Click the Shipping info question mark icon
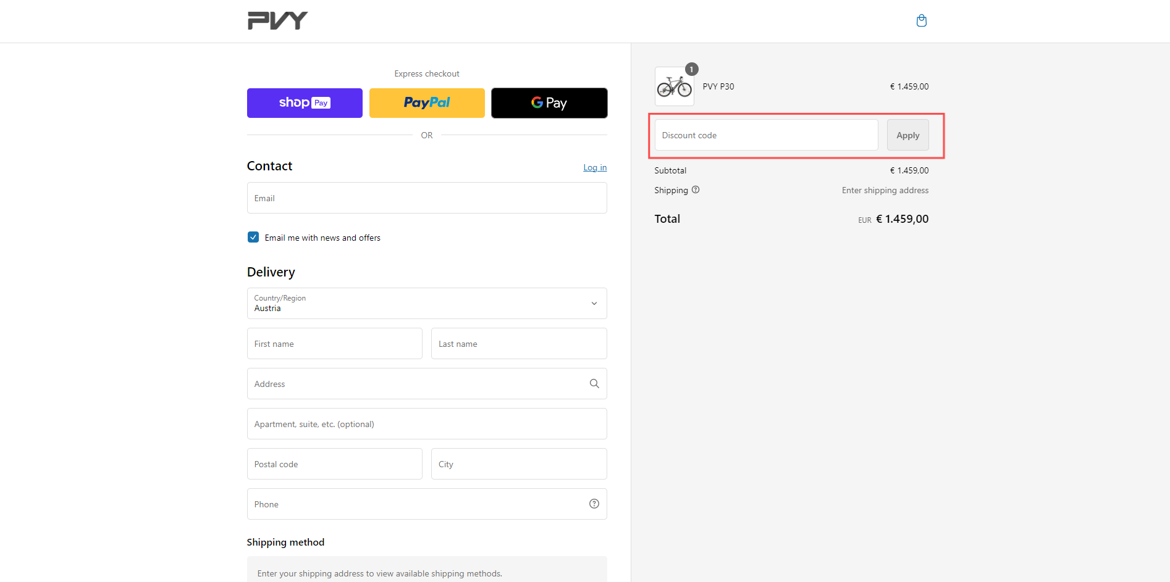The height and width of the screenshot is (582, 1170). (696, 189)
